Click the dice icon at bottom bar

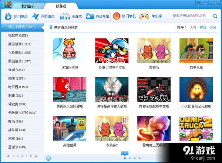pos(48,158)
